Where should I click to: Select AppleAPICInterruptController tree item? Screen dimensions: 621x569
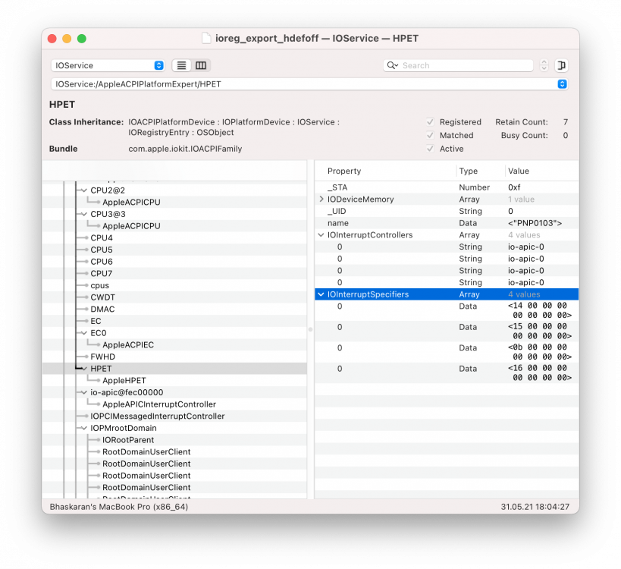pos(159,404)
